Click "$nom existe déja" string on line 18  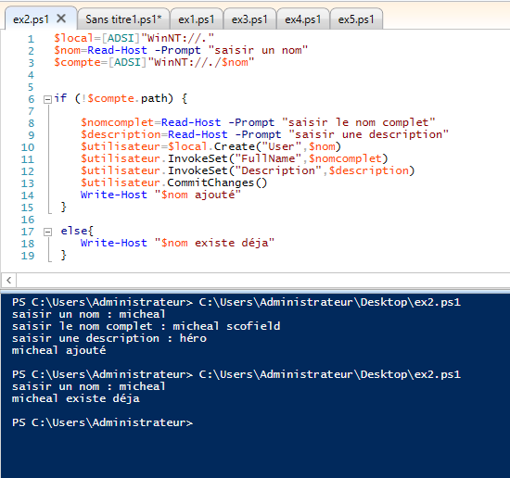point(214,243)
